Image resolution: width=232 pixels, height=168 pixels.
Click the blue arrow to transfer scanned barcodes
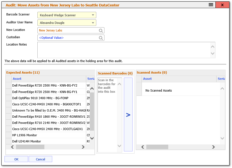(128, 115)
